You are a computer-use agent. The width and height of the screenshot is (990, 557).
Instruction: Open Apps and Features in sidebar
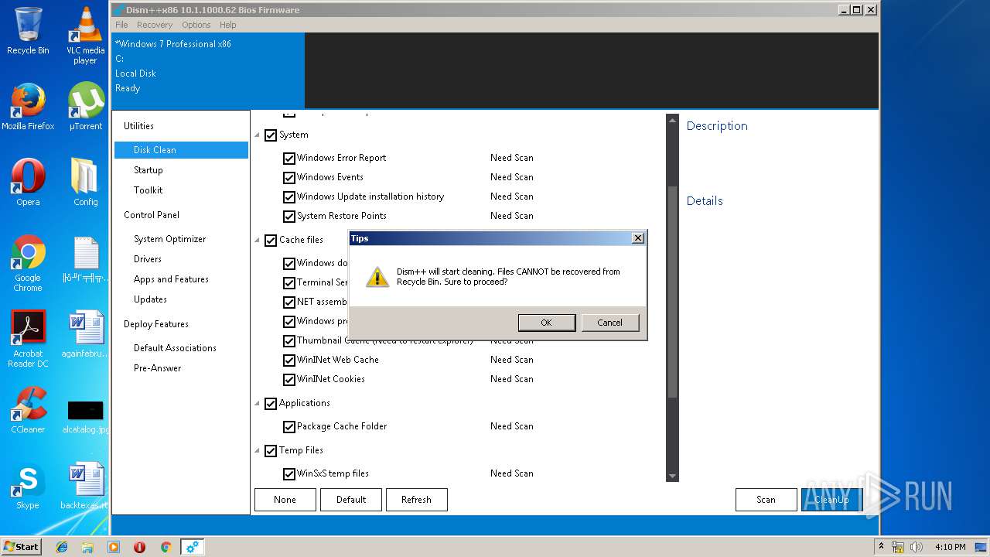(x=171, y=280)
